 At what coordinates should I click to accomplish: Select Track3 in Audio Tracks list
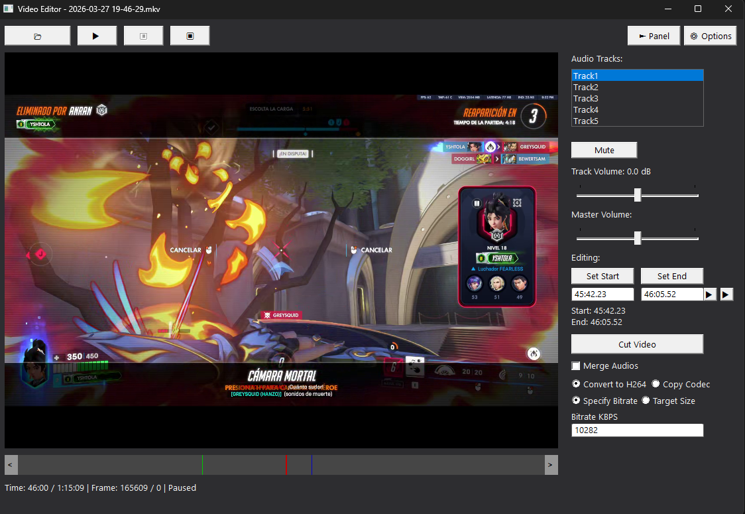[637, 98]
